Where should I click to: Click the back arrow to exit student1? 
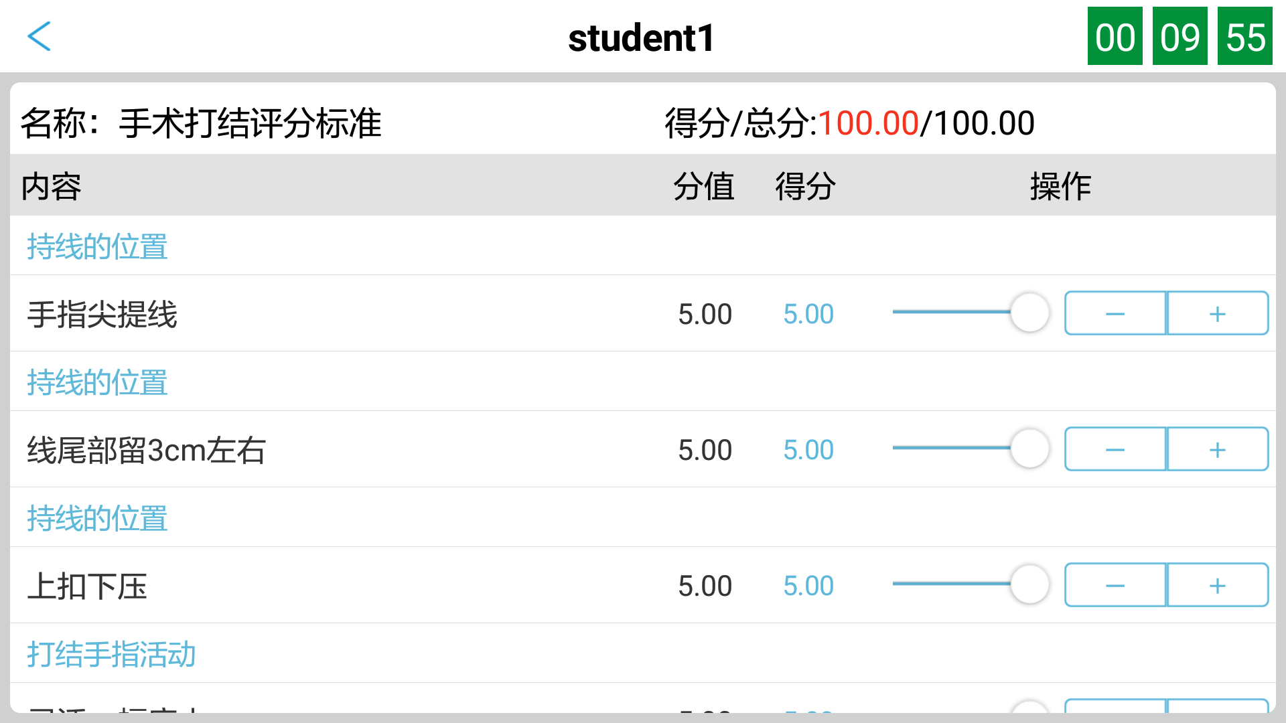[40, 37]
